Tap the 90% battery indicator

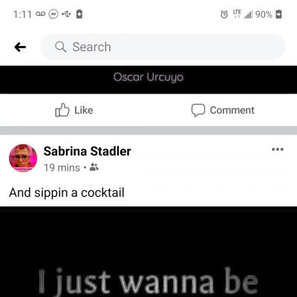pos(269,14)
